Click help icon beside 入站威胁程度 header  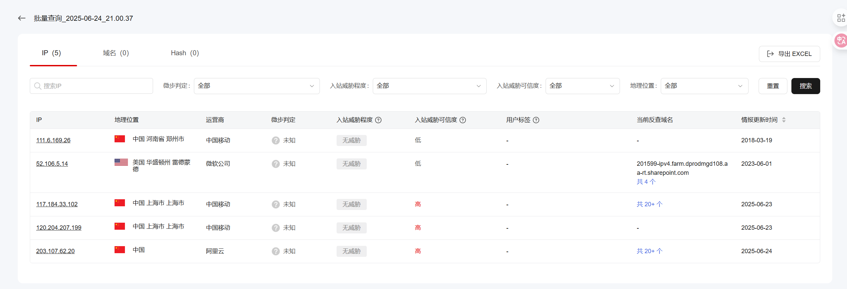(378, 120)
